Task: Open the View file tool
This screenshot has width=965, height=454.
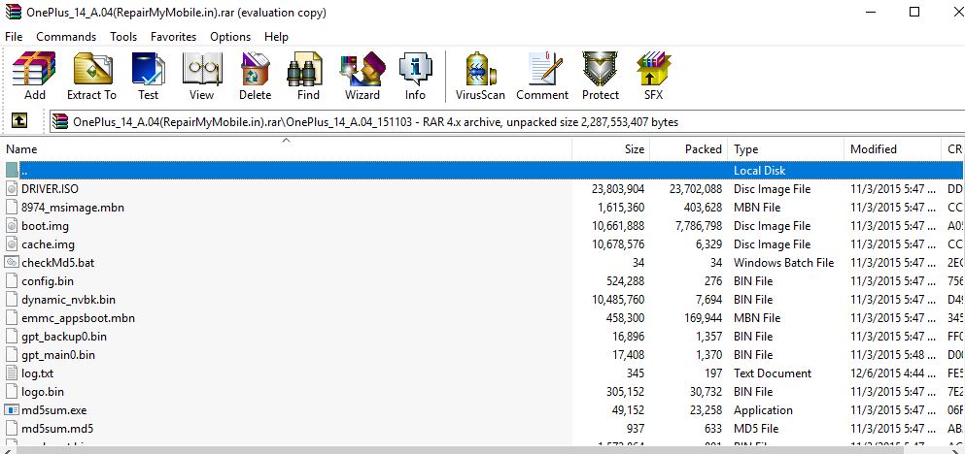Action: pyautogui.click(x=201, y=77)
